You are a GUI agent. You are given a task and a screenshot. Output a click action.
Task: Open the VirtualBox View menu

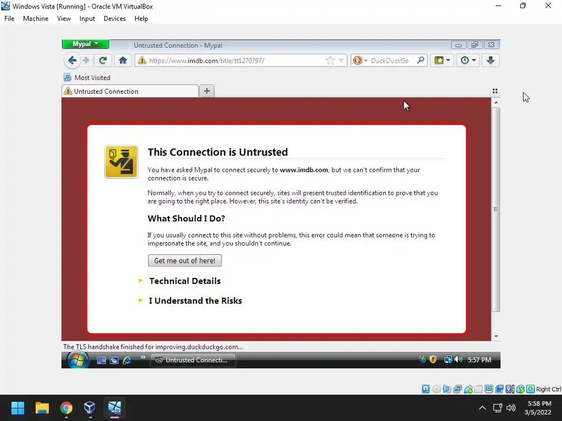[x=64, y=19]
